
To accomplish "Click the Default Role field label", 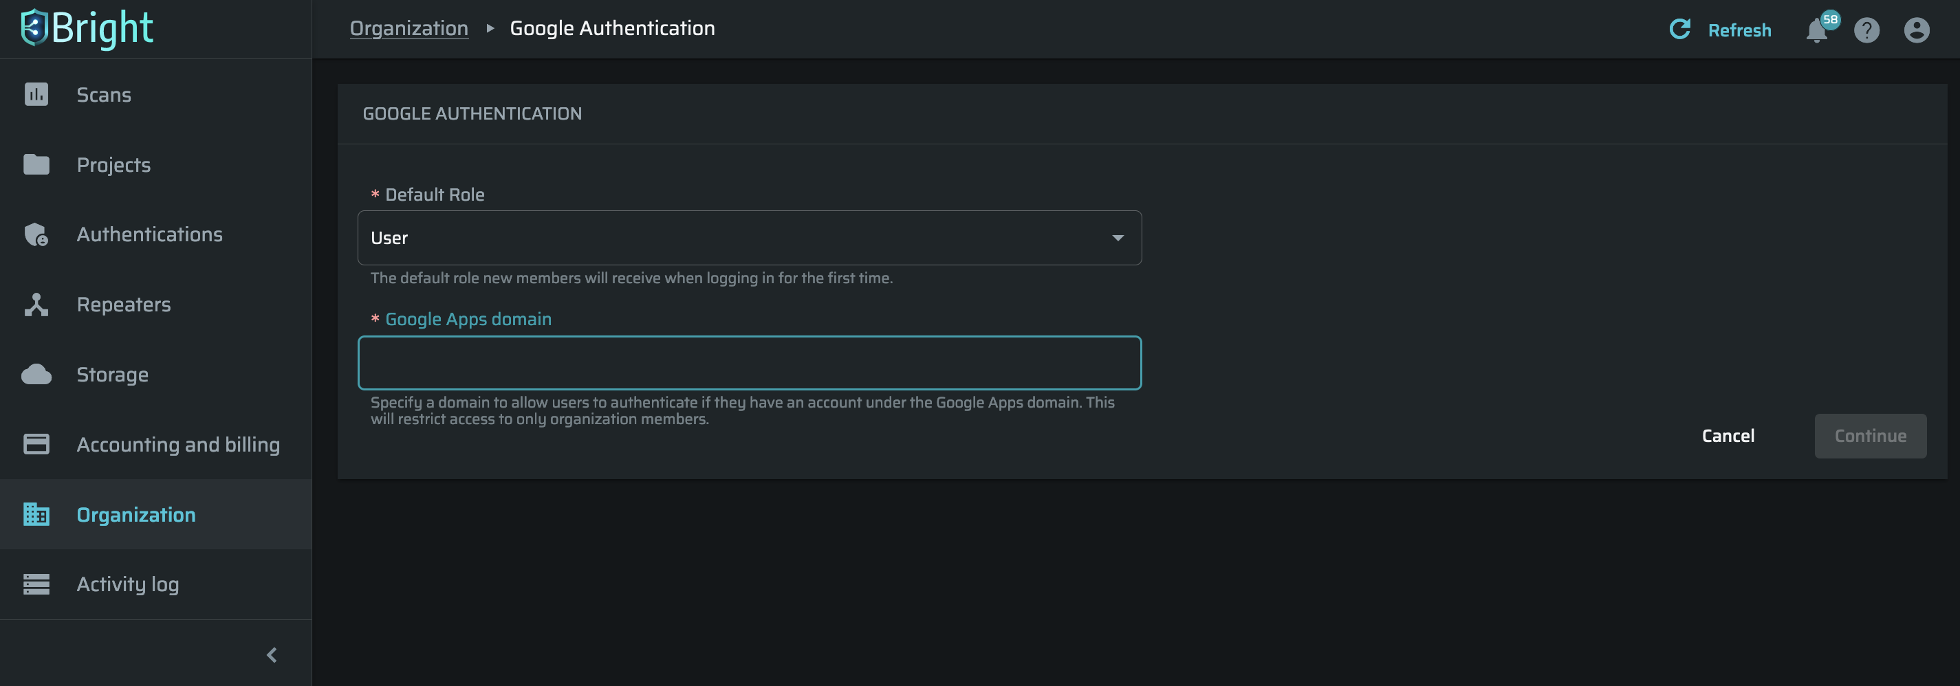I will pyautogui.click(x=435, y=195).
